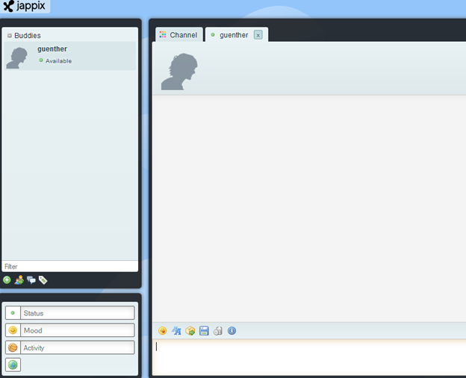Switch to the Channel tab
This screenshot has height=378, width=466.
179,35
